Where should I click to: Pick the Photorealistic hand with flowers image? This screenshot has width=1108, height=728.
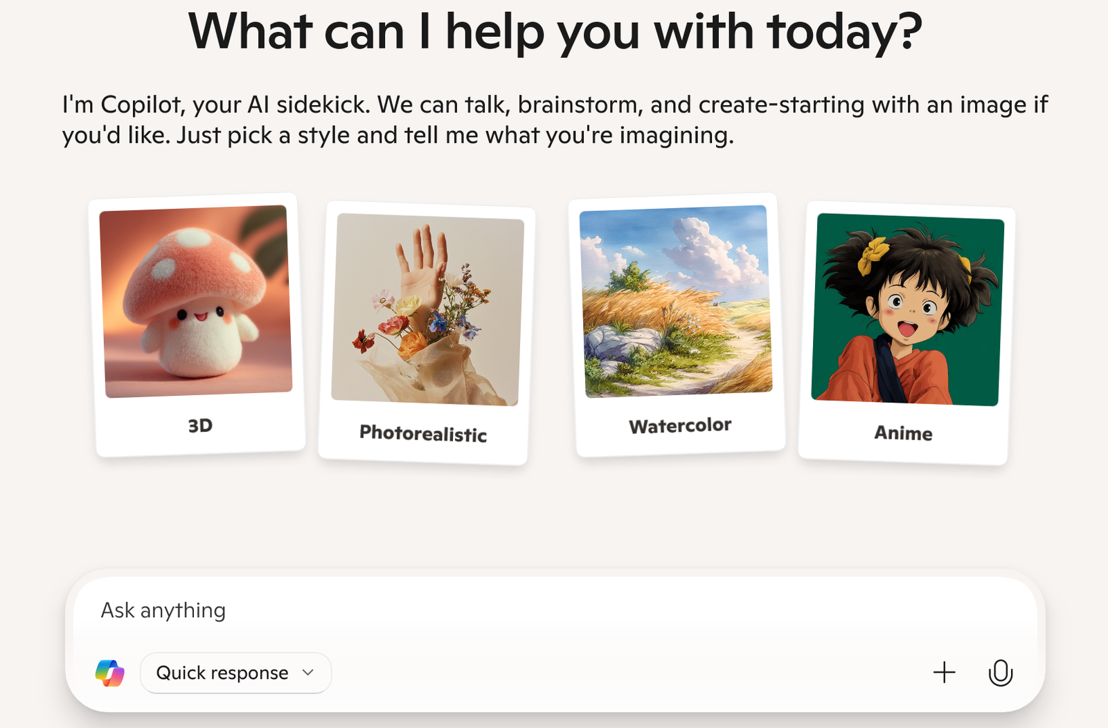pos(427,309)
